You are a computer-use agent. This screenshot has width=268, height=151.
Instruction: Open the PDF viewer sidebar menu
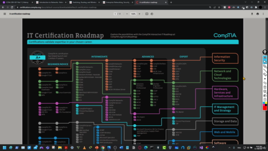5,14
